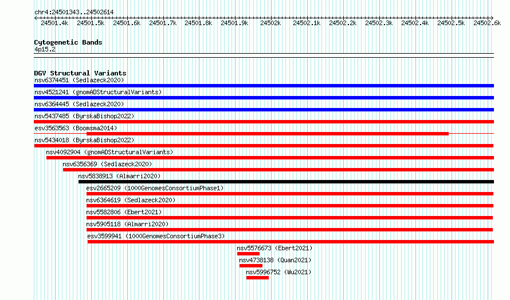Click nsv5905118 (Almarri2020) label
The image size is (510, 300).
(127, 224)
